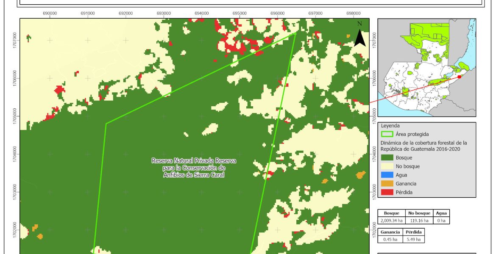The image size is (496, 254).
Task: Click the Guatemala inset locator map
Action: pyautogui.click(x=426, y=68)
